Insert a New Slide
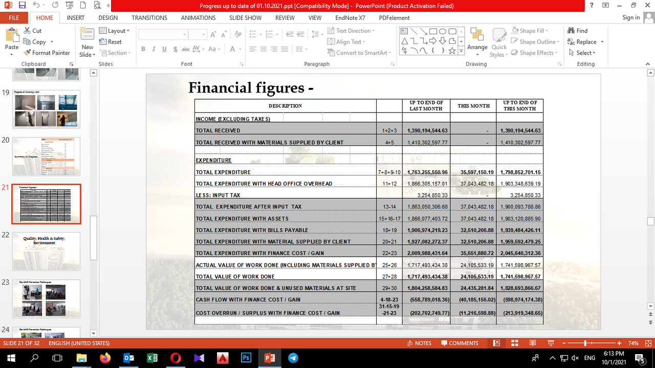Screen dimensions: 655x368 [88, 43]
